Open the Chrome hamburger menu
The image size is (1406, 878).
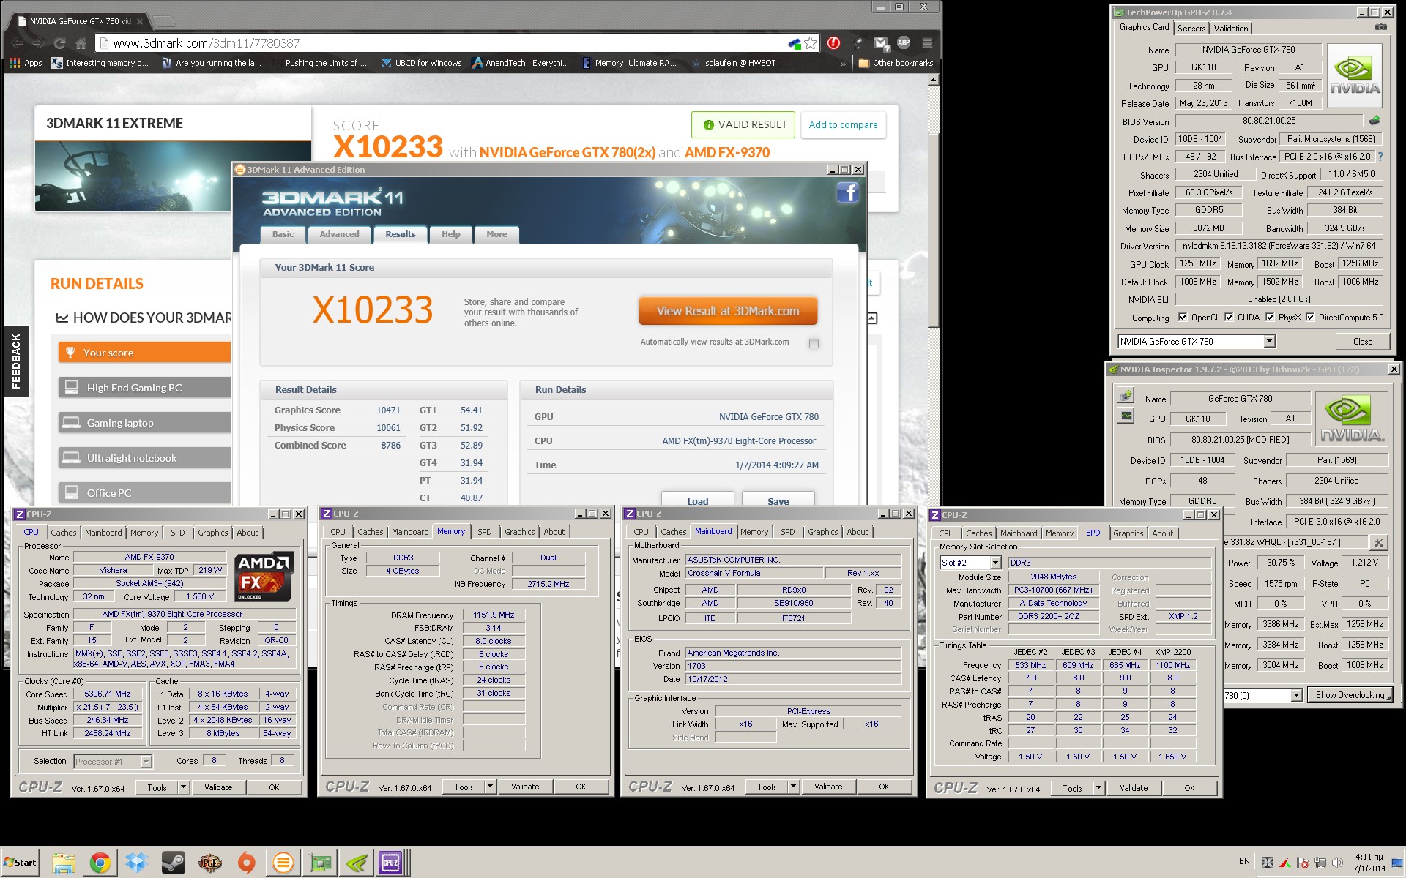(927, 43)
